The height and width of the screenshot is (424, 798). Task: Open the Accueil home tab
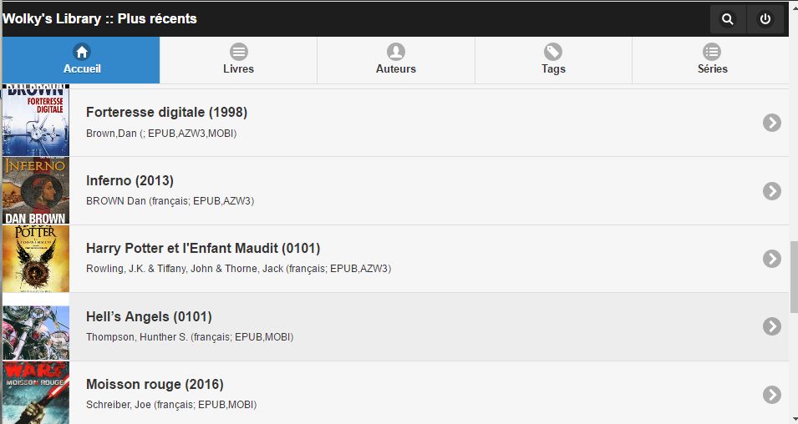tap(81, 60)
